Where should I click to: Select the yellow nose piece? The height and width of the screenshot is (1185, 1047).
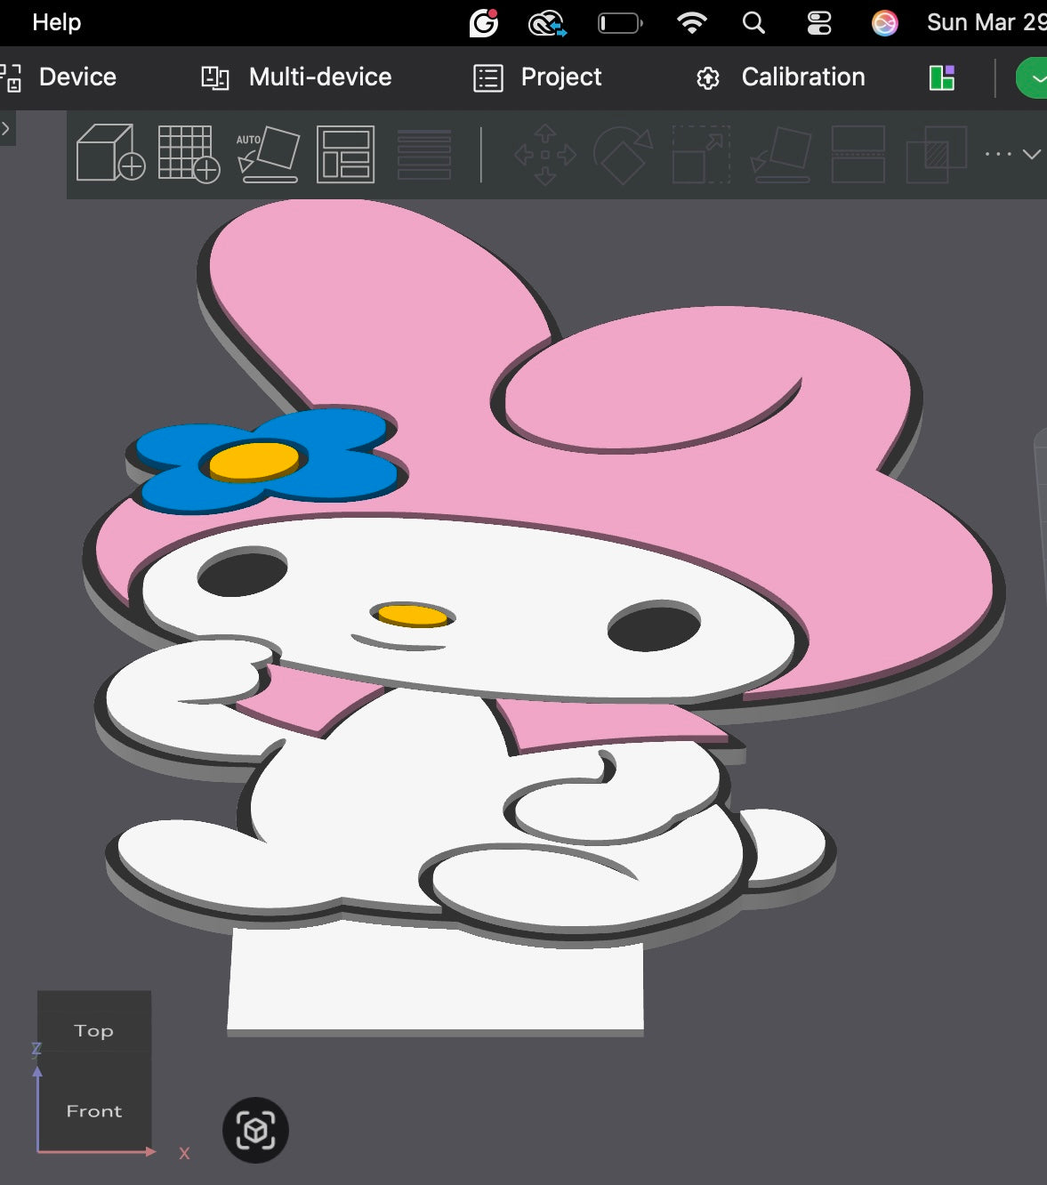412,615
